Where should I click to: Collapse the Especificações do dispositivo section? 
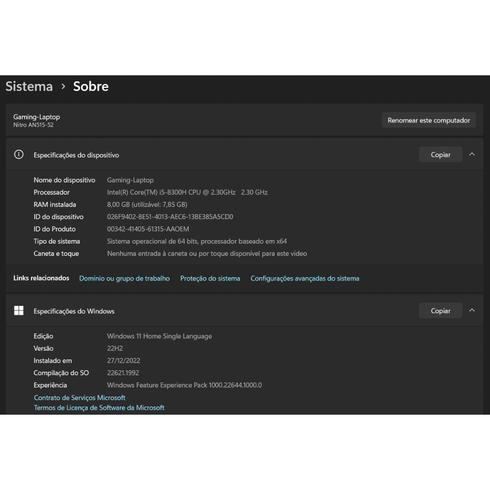point(472,155)
